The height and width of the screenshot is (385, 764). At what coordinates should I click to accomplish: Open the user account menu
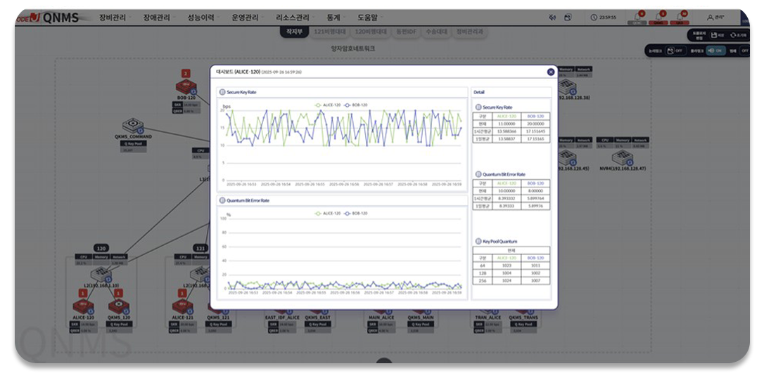point(715,18)
